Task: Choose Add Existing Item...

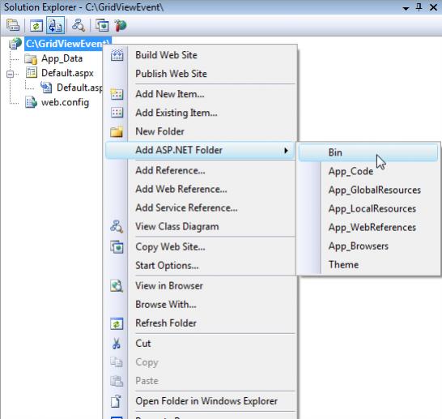Action: 176,113
